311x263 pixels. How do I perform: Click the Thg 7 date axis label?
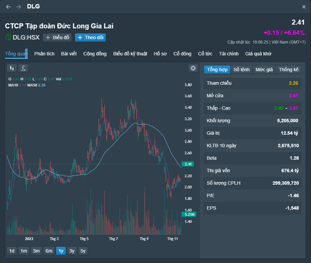tap(113, 239)
